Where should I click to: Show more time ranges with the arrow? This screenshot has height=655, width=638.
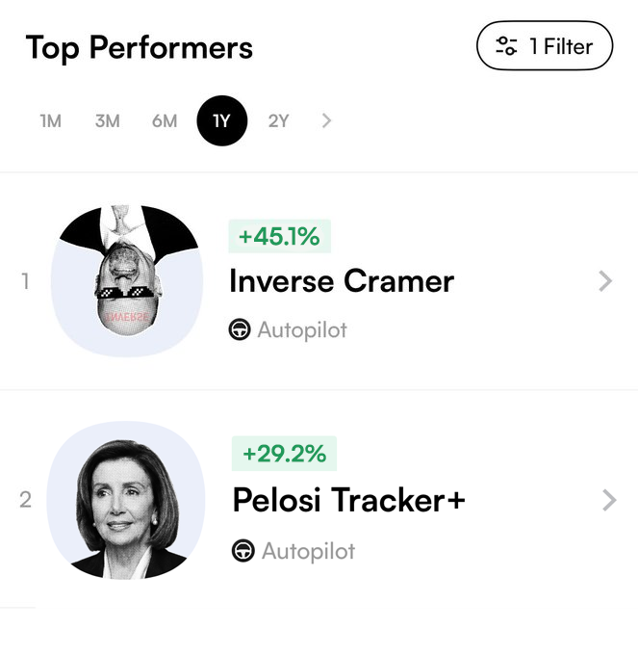327,121
